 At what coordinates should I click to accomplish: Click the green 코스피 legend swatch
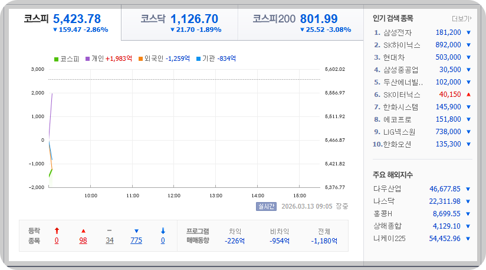[56, 59]
